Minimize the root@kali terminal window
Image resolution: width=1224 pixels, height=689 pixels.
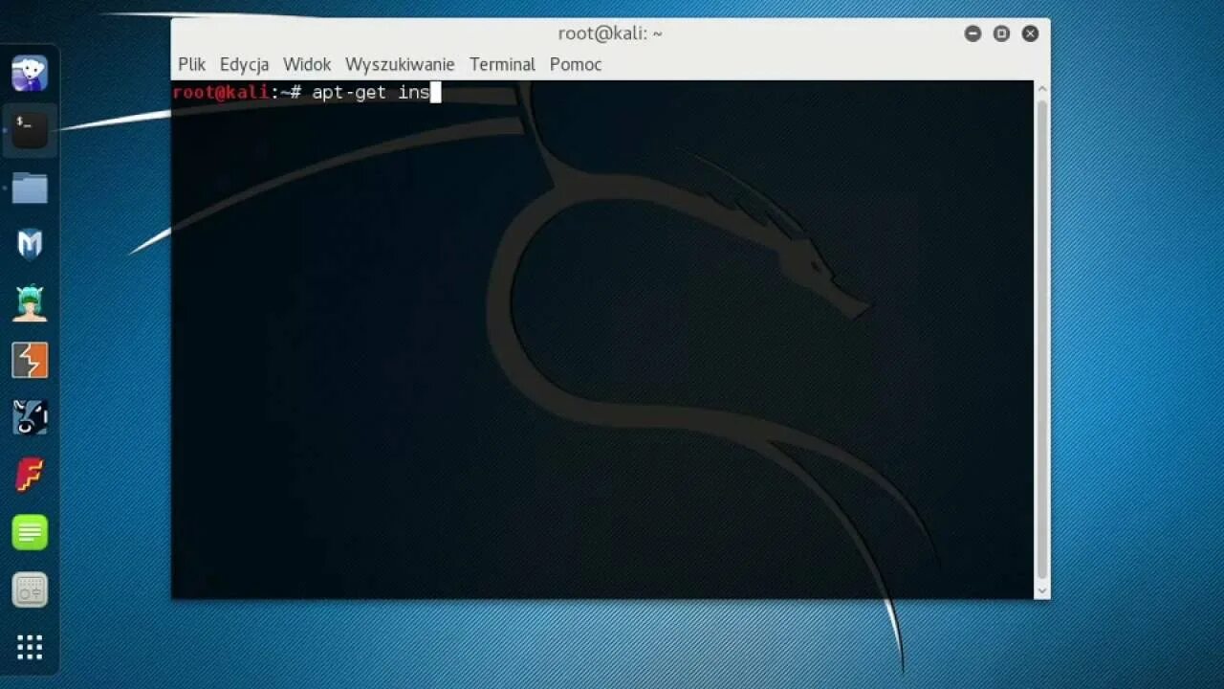973,33
